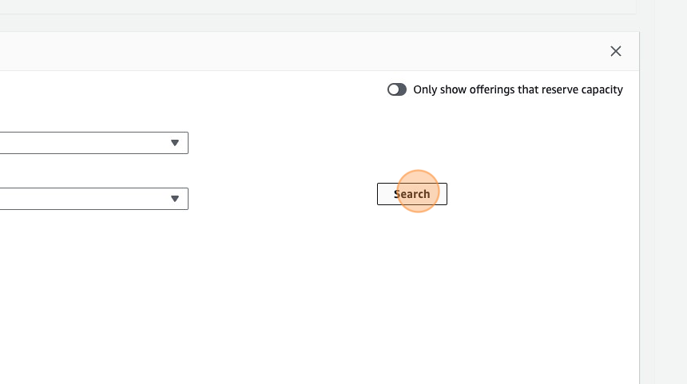This screenshot has width=687, height=384.
Task: Click the upper dropdown's triangle icon
Action: point(175,143)
